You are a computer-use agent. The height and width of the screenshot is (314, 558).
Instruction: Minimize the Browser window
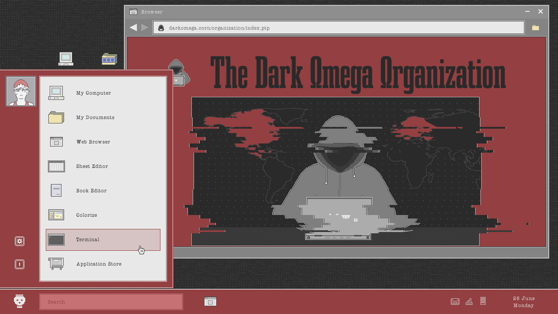528,12
